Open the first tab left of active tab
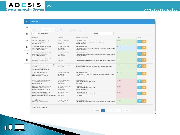Image resolution: width=180 pixels, height=135 pixels. [x=36, y=30]
